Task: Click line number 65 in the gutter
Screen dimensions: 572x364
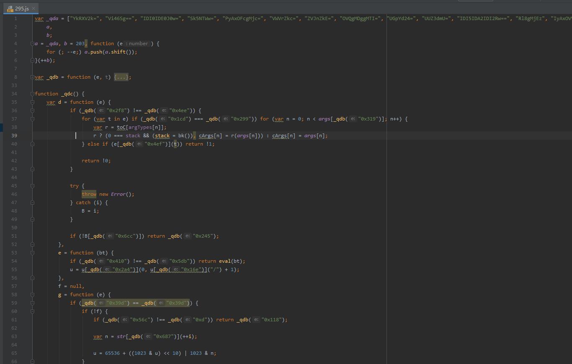Action: pos(14,353)
